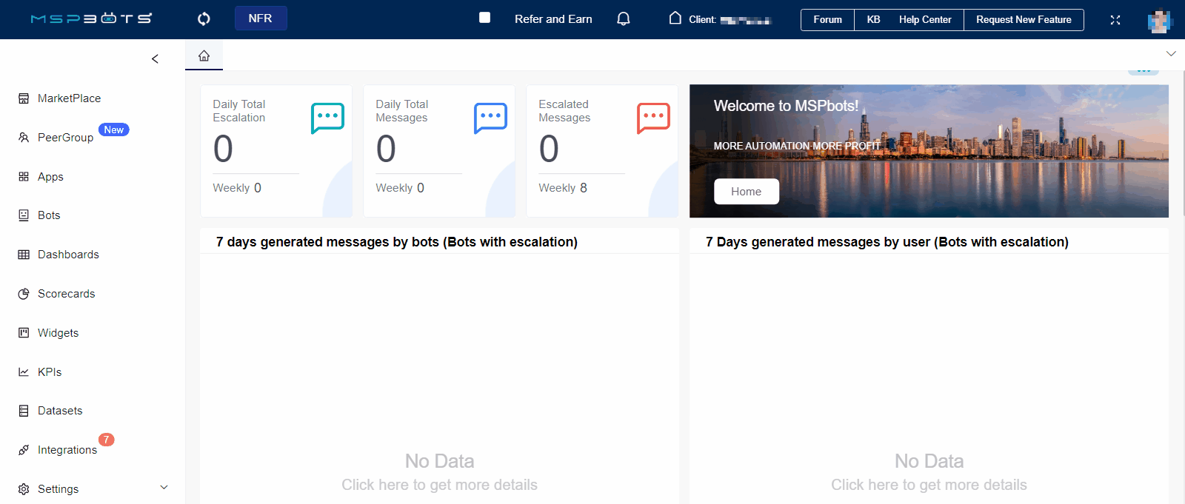Open the Help Center
Image resolution: width=1185 pixels, height=504 pixels.
[925, 20]
